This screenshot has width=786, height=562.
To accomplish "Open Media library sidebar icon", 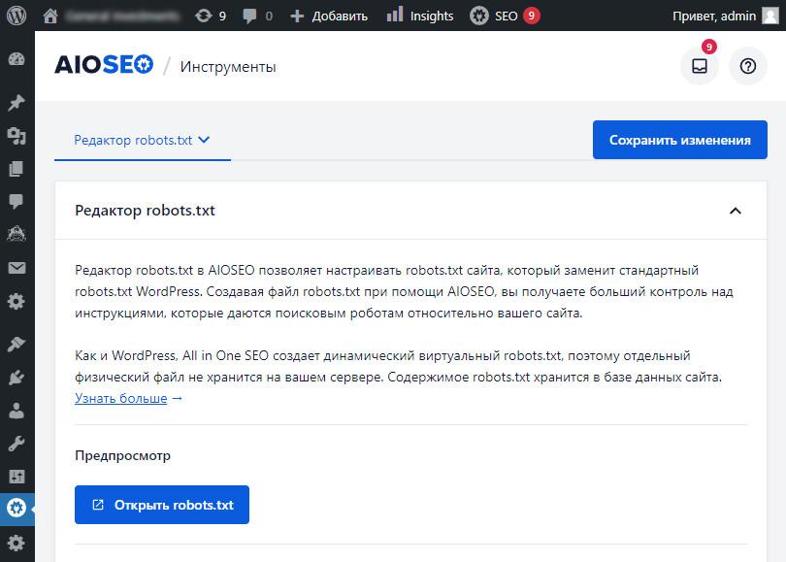I will point(16,136).
